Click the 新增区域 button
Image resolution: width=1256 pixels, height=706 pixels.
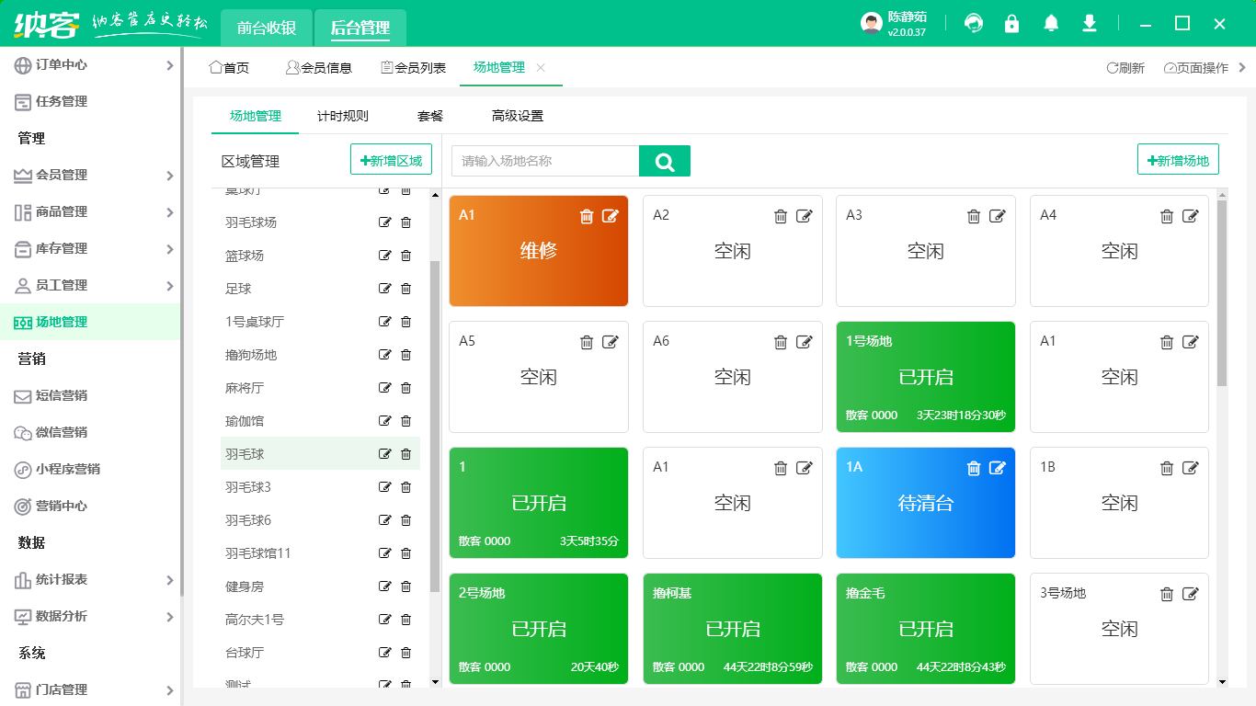tap(391, 161)
